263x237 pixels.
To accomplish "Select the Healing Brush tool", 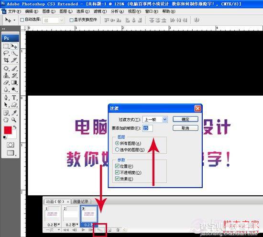I will [6, 68].
